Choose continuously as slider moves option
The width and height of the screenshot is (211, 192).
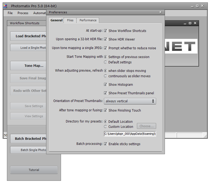pos(105,76)
